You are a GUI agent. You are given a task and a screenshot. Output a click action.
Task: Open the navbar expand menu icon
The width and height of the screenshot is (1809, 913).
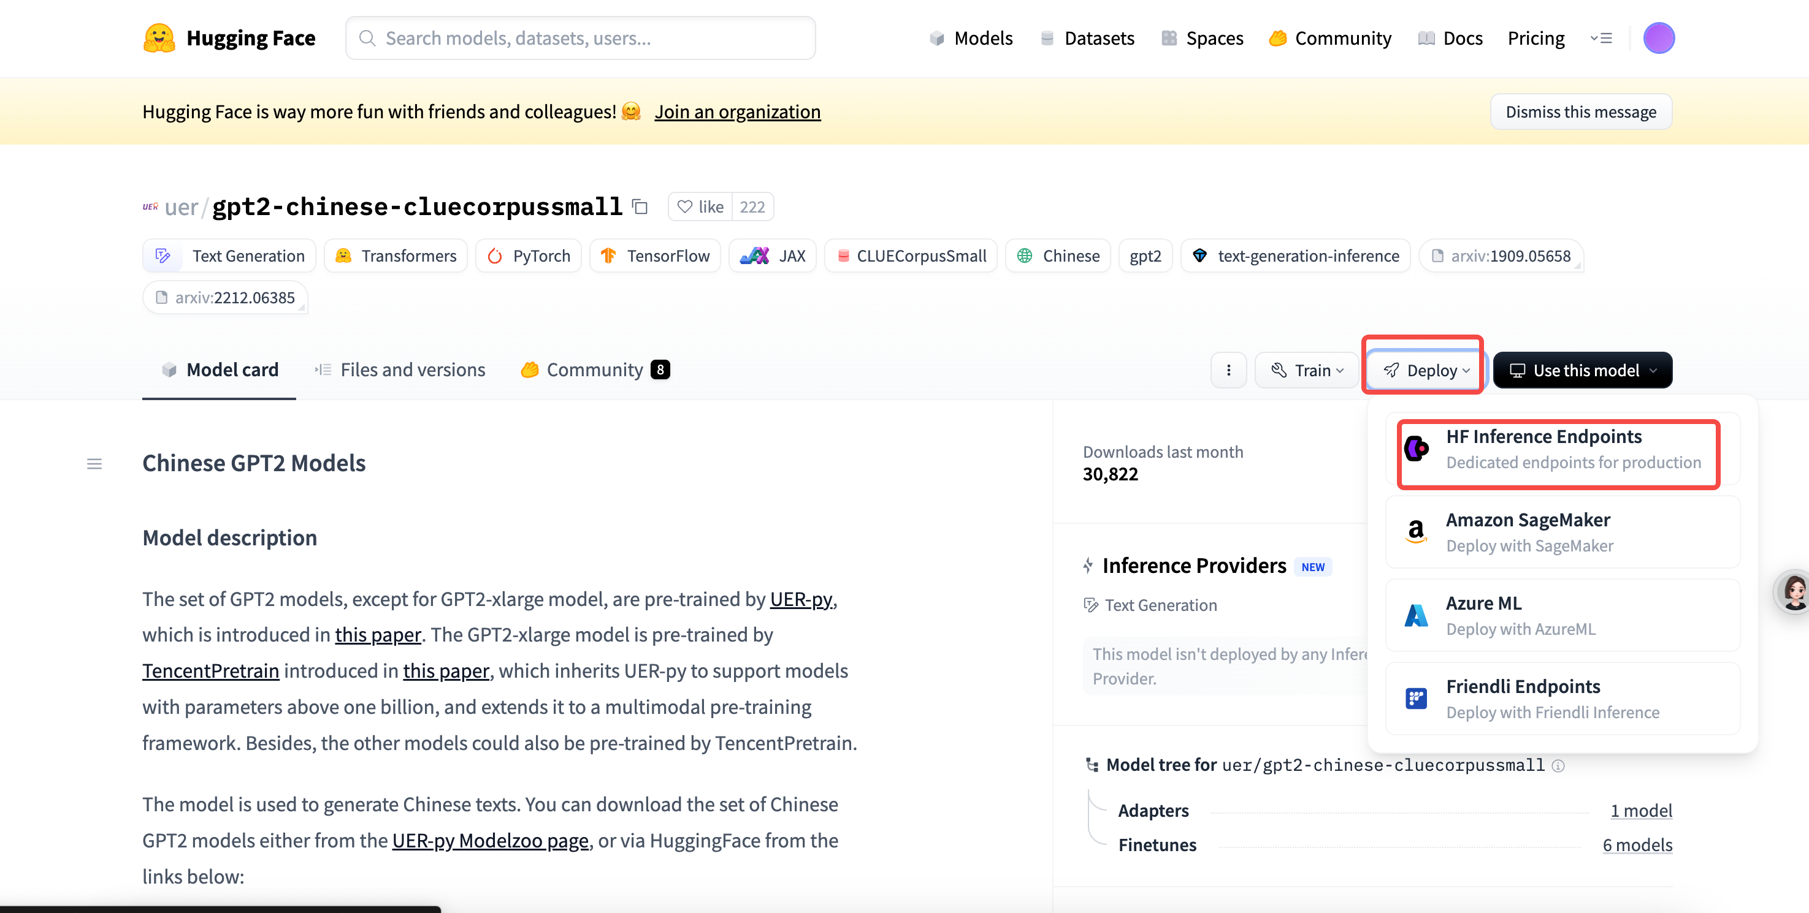point(1601,38)
